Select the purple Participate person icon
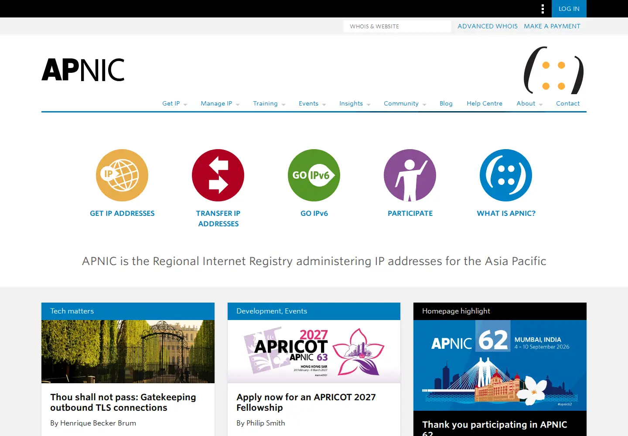The image size is (628, 436). click(x=410, y=175)
